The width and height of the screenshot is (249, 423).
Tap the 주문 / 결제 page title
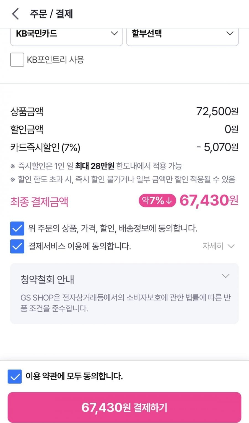[x=51, y=14]
